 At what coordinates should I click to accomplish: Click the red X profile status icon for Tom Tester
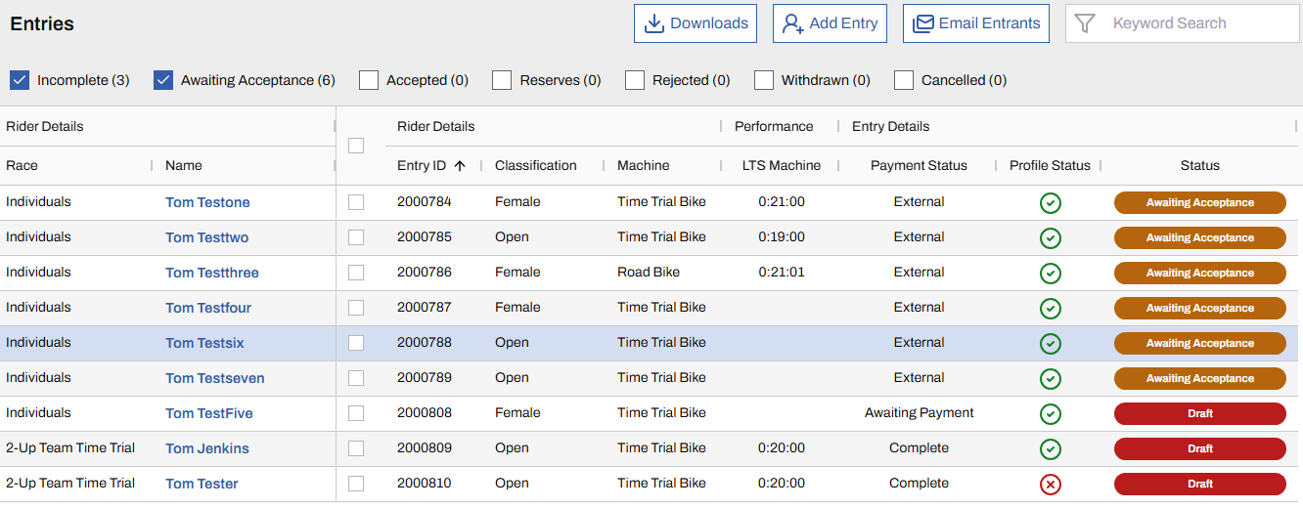point(1050,484)
